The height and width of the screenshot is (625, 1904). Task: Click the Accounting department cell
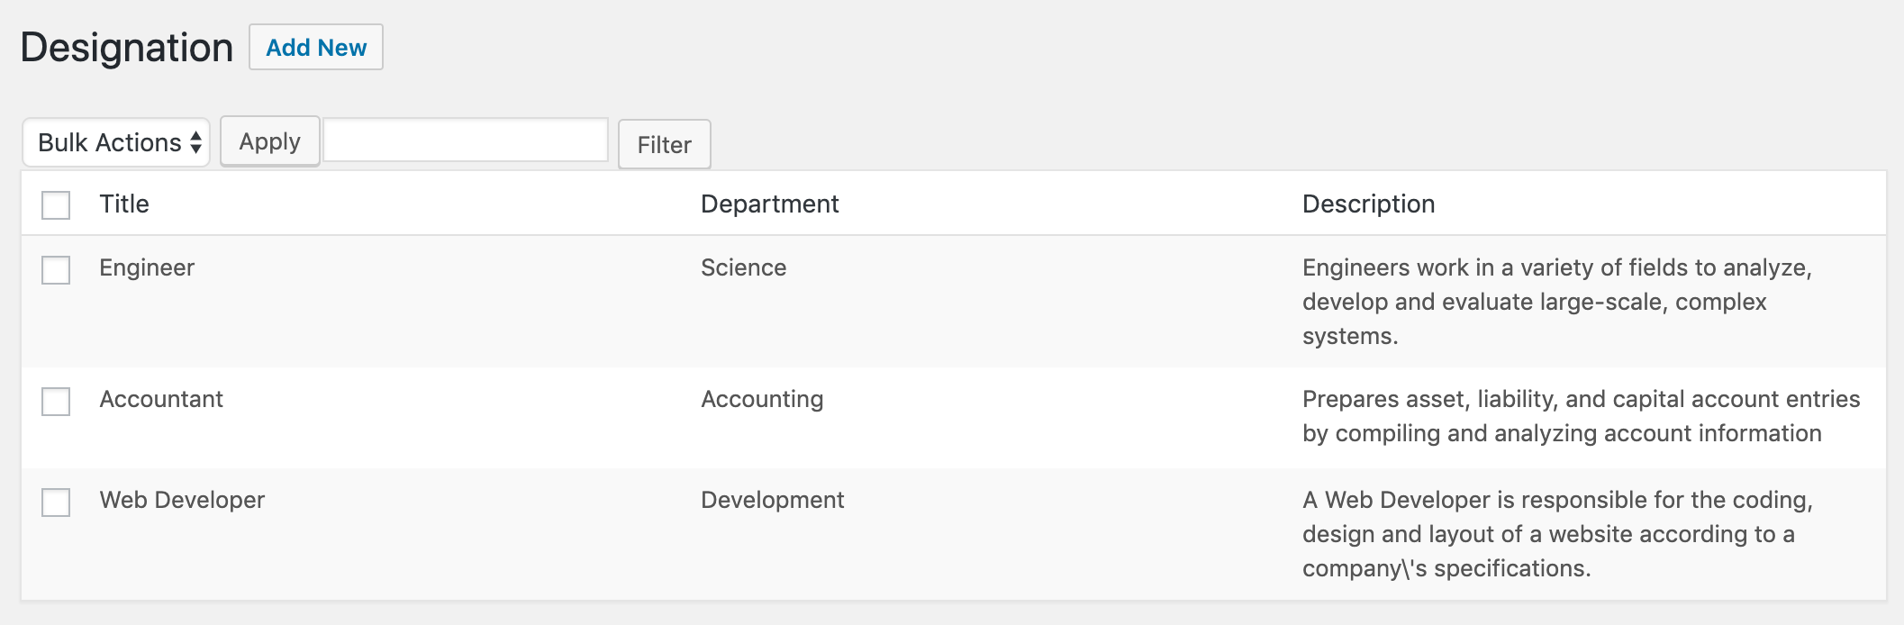pyautogui.click(x=762, y=399)
